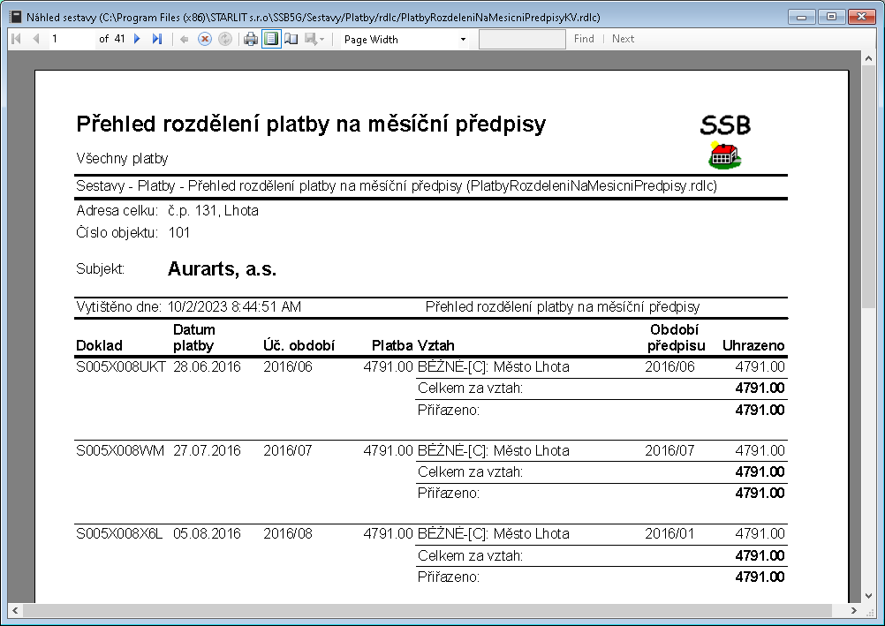Stop rendering the report
Screen dimensions: 885x626
click(204, 39)
